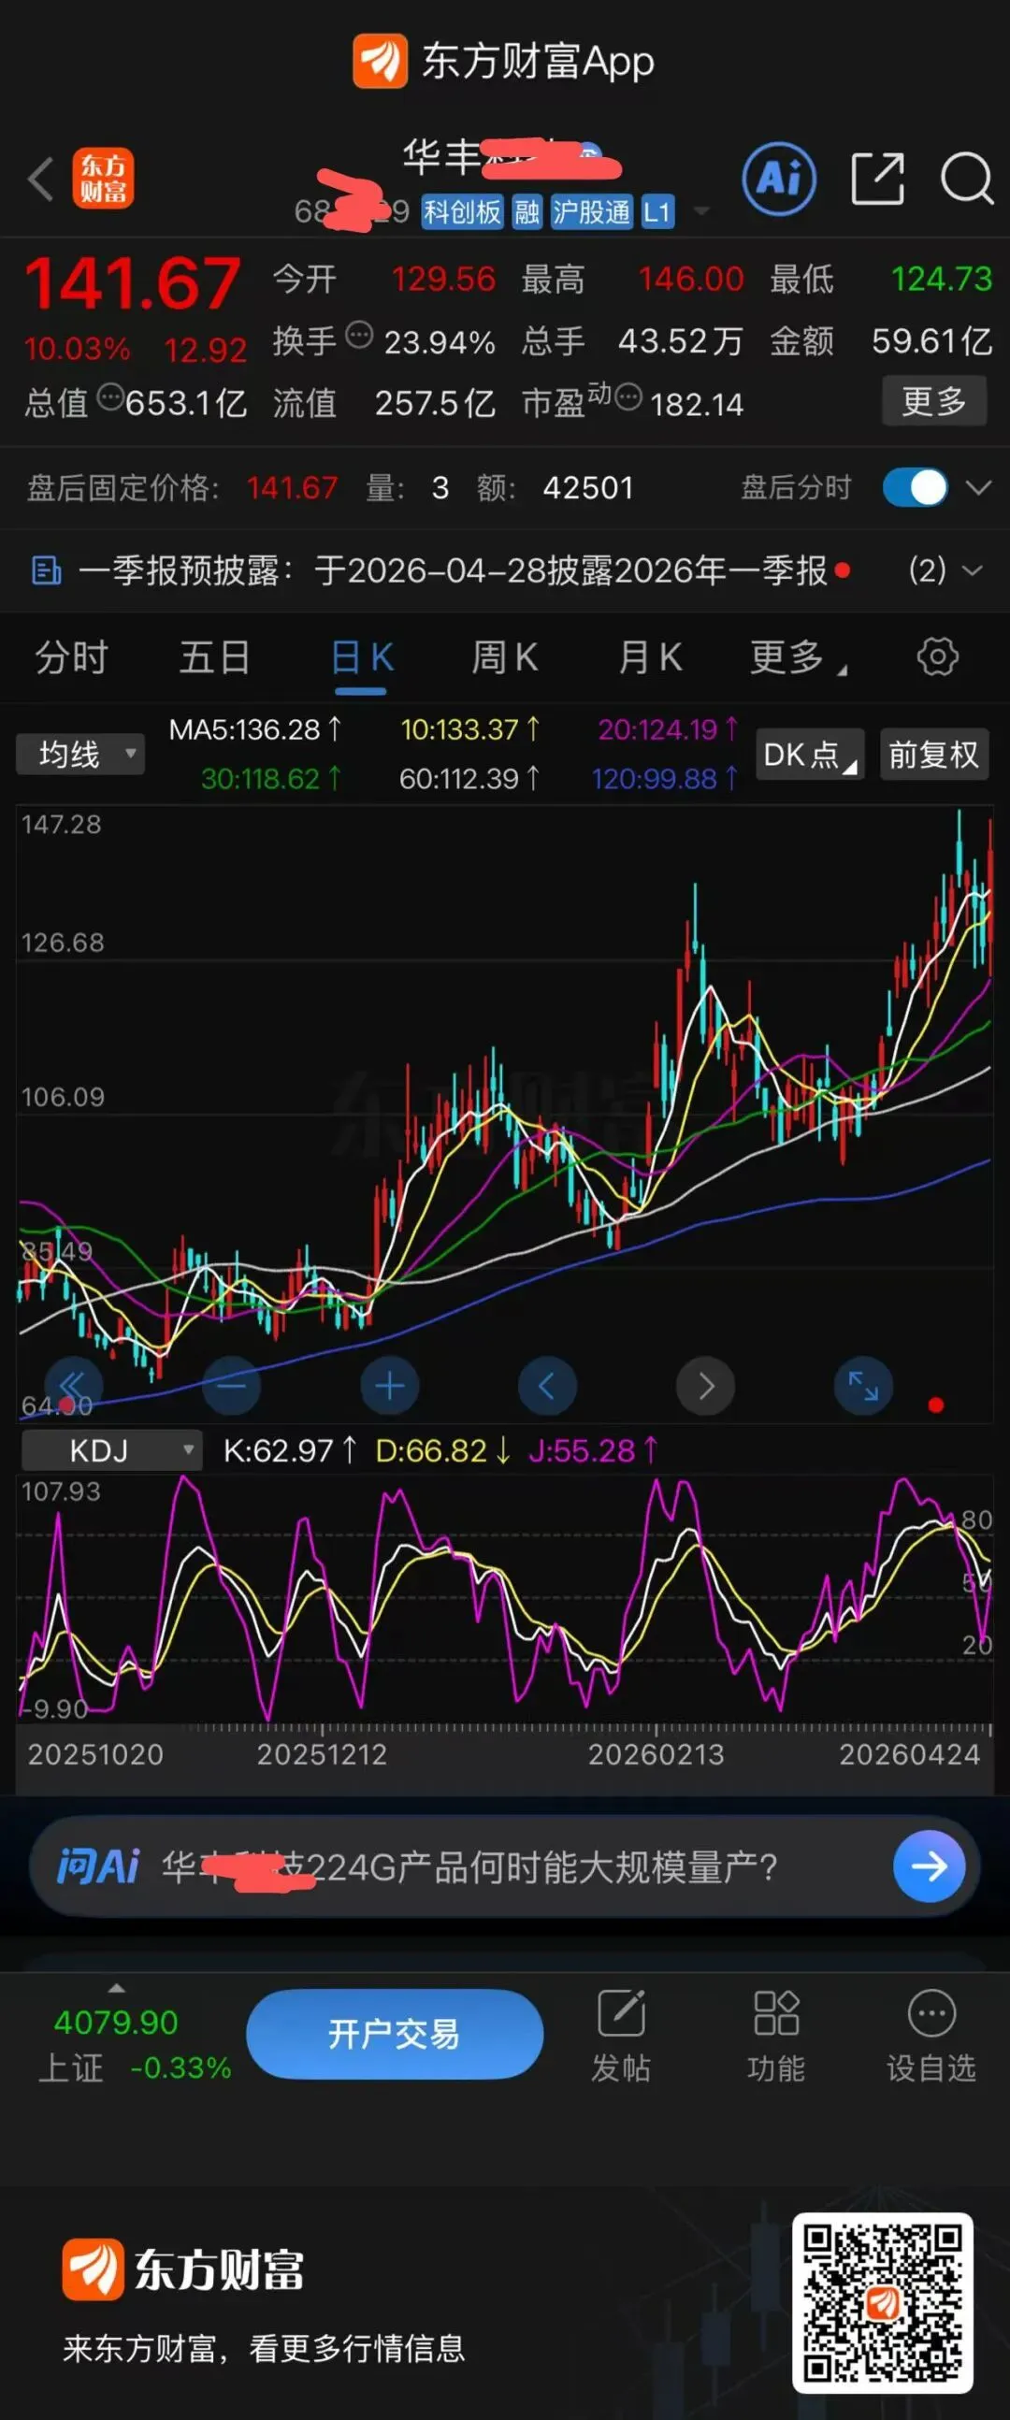The height and width of the screenshot is (2420, 1010).
Task: Tap the info icon beside 市盈
Action: click(x=628, y=397)
